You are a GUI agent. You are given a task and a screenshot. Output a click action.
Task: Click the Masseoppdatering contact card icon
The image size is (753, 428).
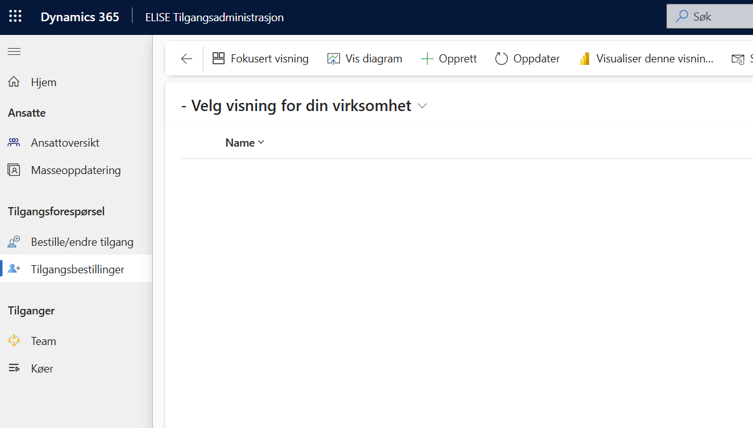[14, 170]
